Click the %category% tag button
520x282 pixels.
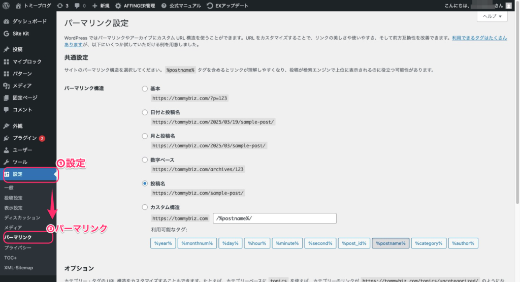(x=429, y=243)
